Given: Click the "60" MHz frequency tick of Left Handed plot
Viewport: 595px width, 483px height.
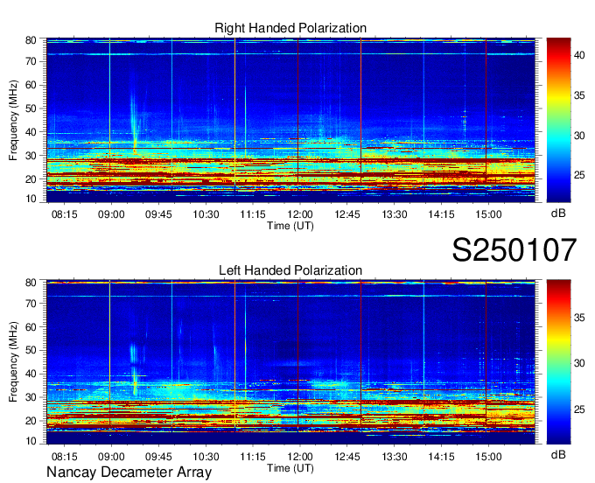Looking at the screenshot, I should tap(31, 327).
